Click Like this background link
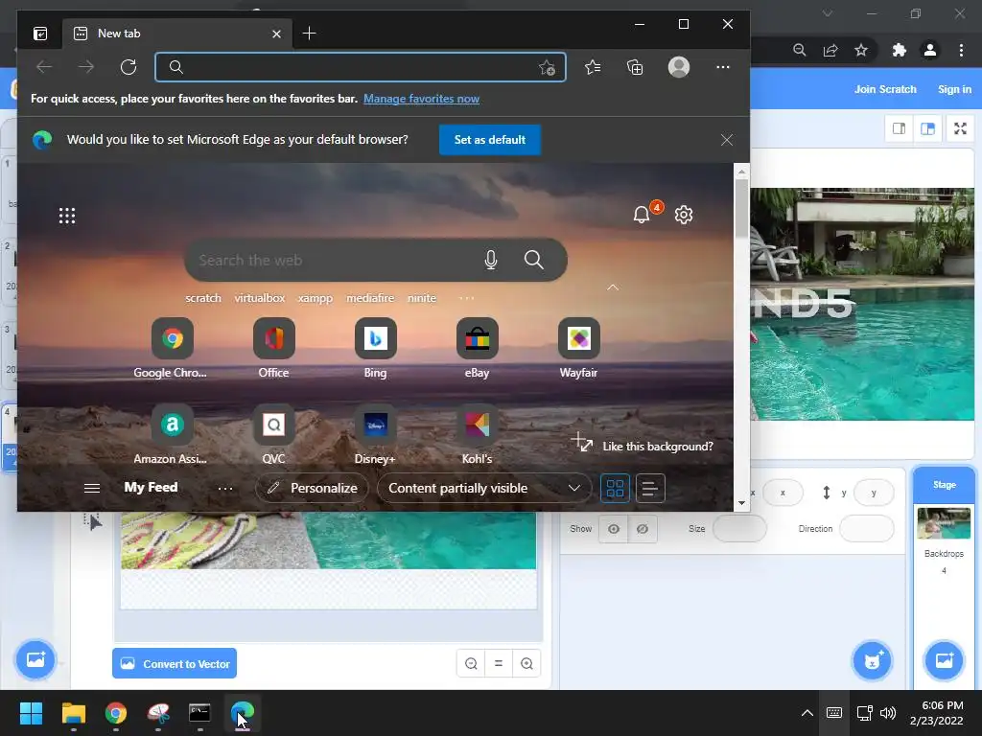 click(x=657, y=447)
